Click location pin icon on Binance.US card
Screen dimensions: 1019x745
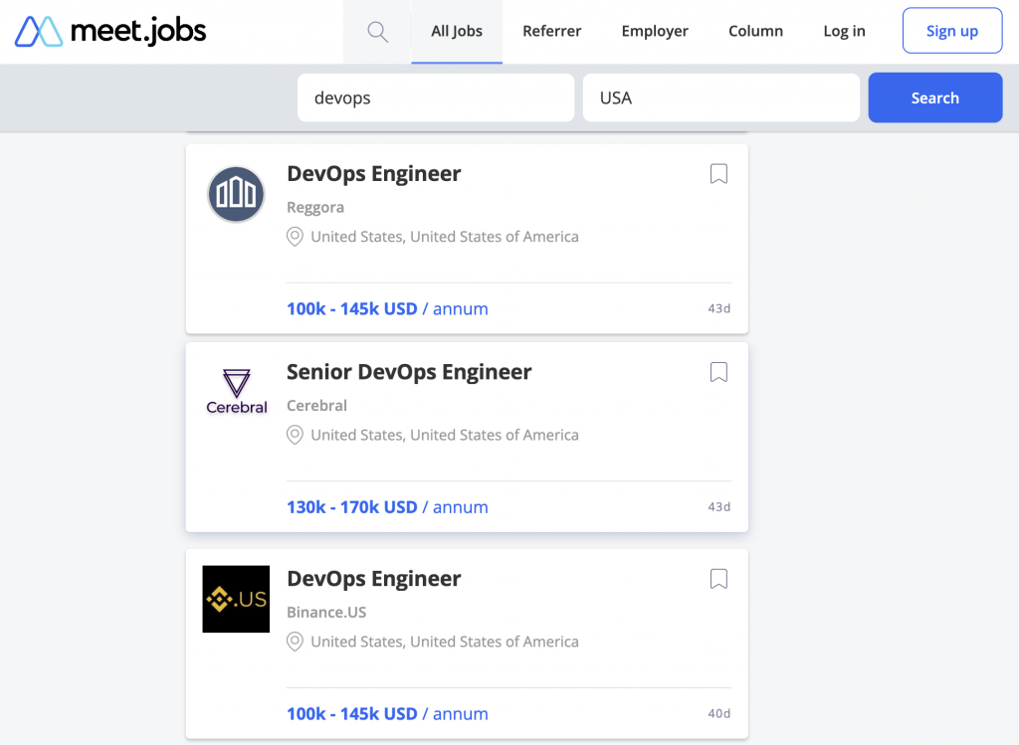295,642
